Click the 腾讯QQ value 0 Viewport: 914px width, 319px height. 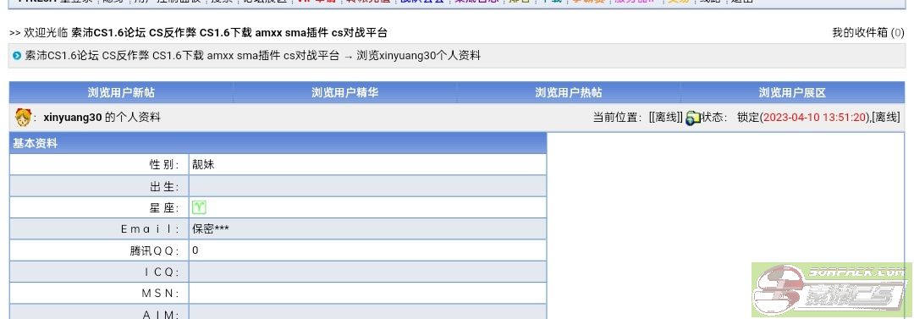tap(195, 250)
